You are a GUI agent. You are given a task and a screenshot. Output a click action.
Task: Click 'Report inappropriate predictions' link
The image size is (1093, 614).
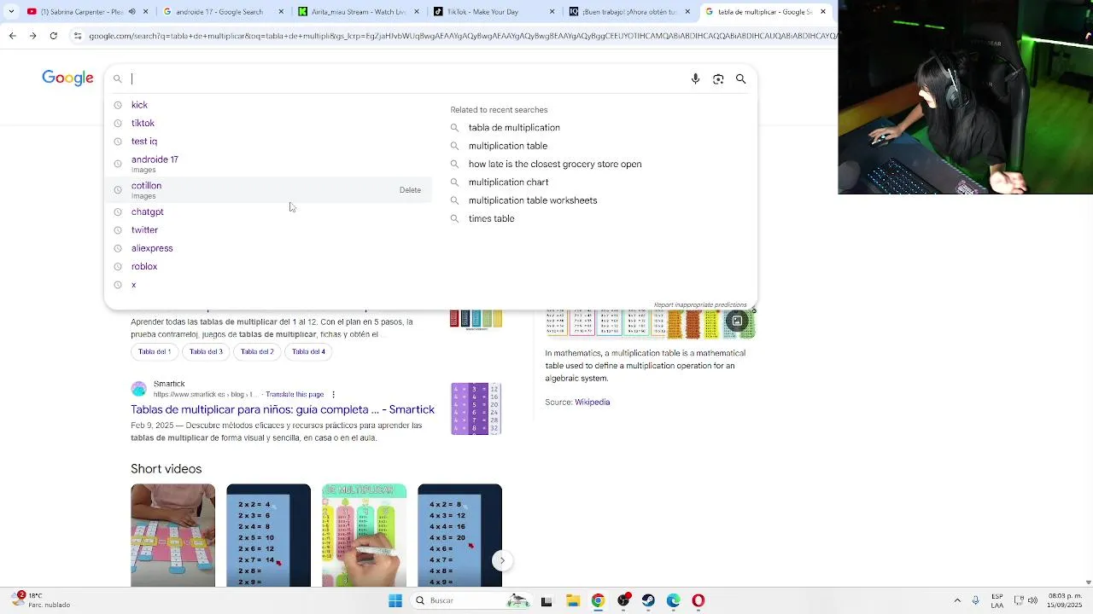point(700,304)
